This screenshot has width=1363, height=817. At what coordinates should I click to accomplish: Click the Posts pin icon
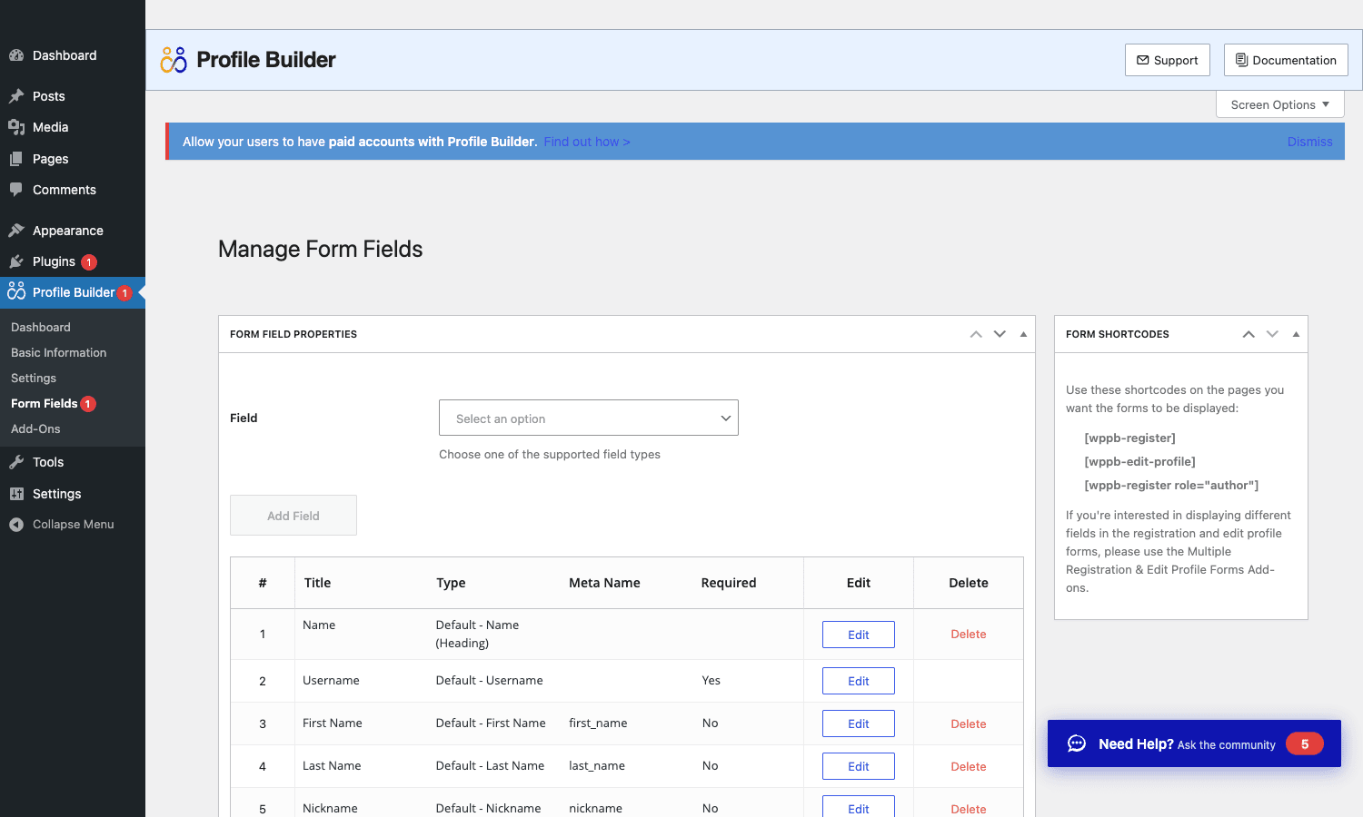tap(16, 96)
